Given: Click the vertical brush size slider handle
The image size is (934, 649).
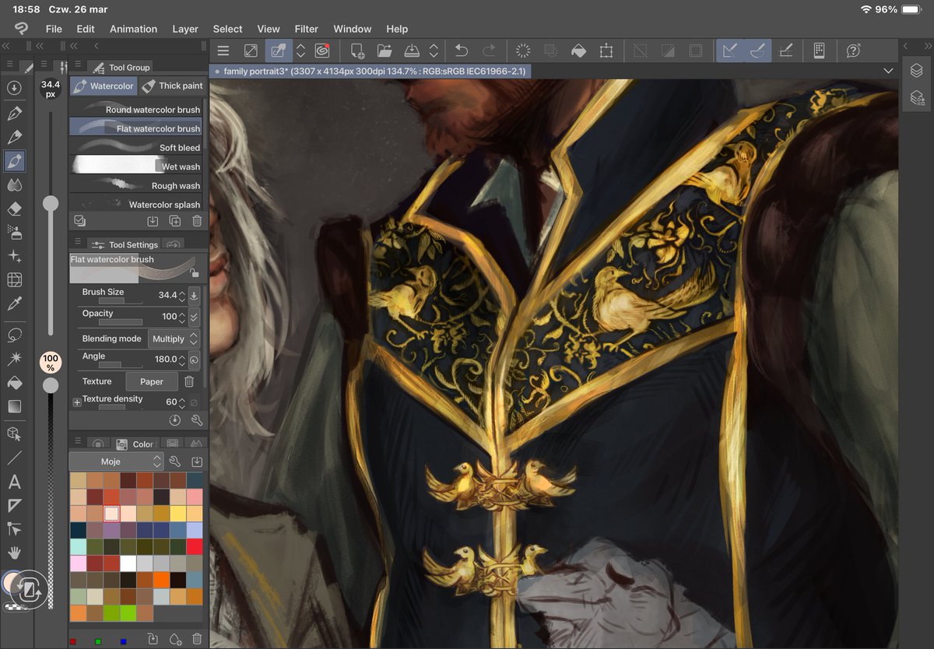Looking at the screenshot, I should [51, 204].
